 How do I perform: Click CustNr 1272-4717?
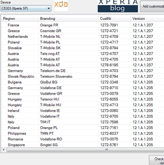pos(109,42)
